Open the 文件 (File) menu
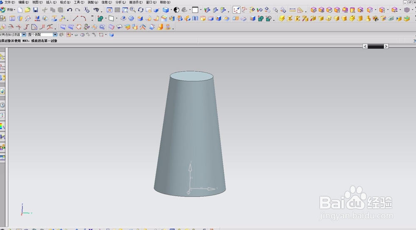Viewport: 416px width, 230px height. [x=10, y=2]
